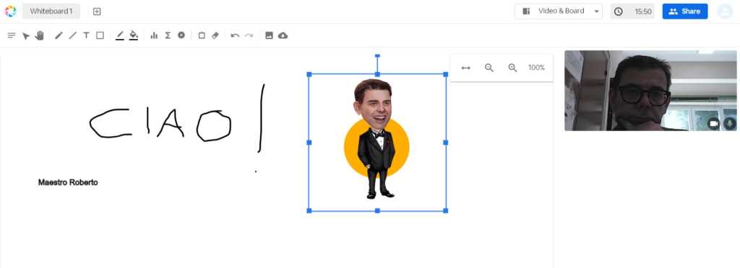740x268 pixels.
Task: Open the insert chart tool
Action: (x=154, y=35)
